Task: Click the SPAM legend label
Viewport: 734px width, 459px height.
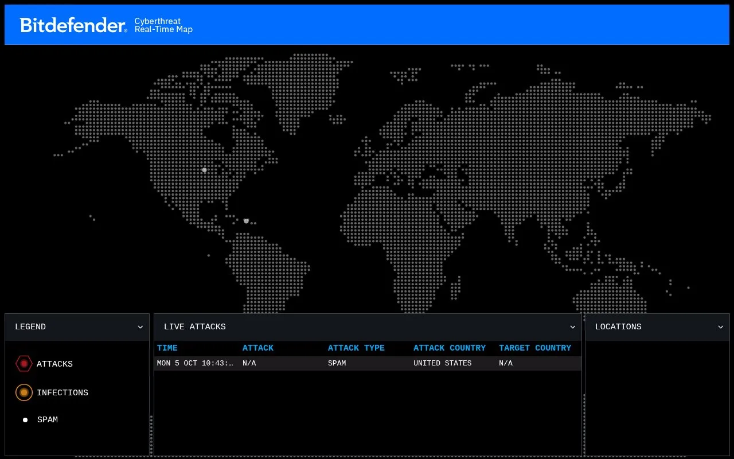Action: [x=48, y=420]
